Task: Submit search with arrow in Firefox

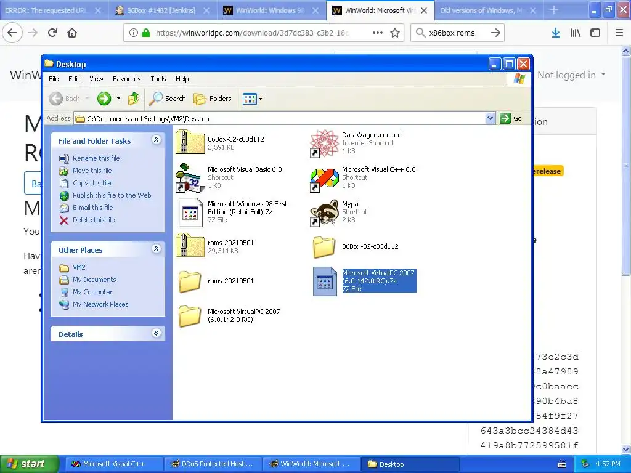Action: click(x=495, y=33)
